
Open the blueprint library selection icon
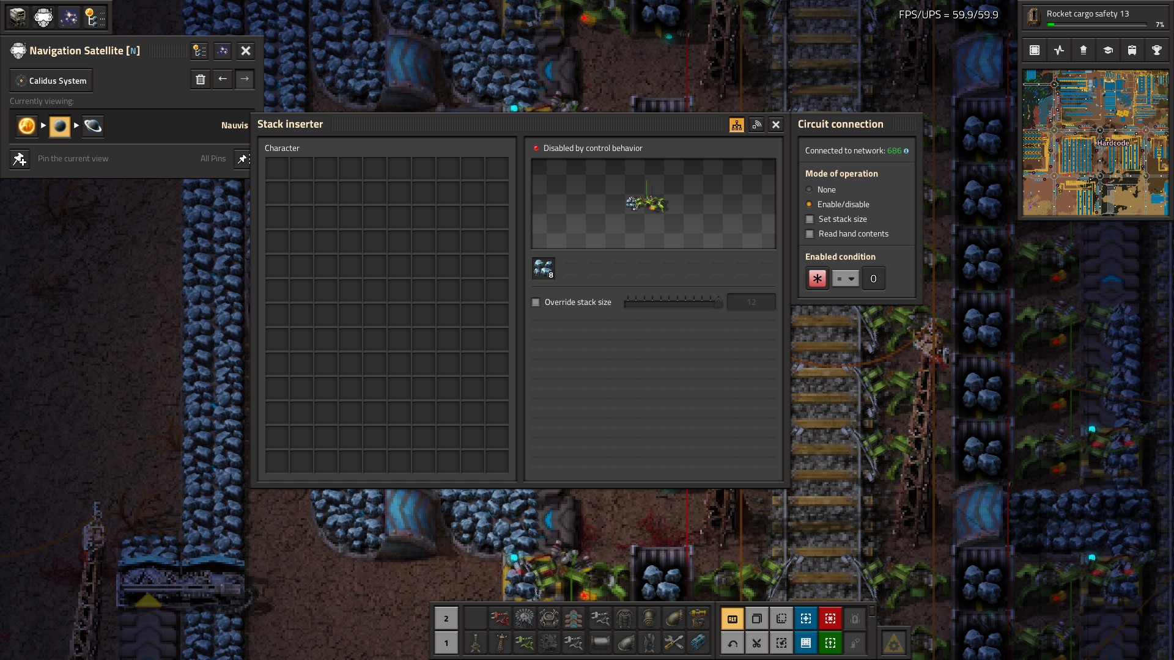1035,50
